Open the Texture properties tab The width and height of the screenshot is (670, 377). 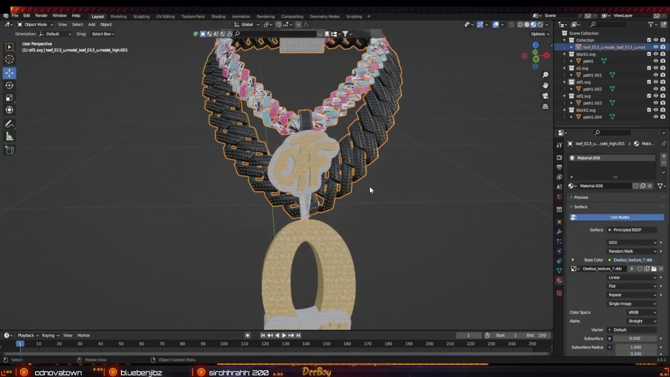coord(559,293)
